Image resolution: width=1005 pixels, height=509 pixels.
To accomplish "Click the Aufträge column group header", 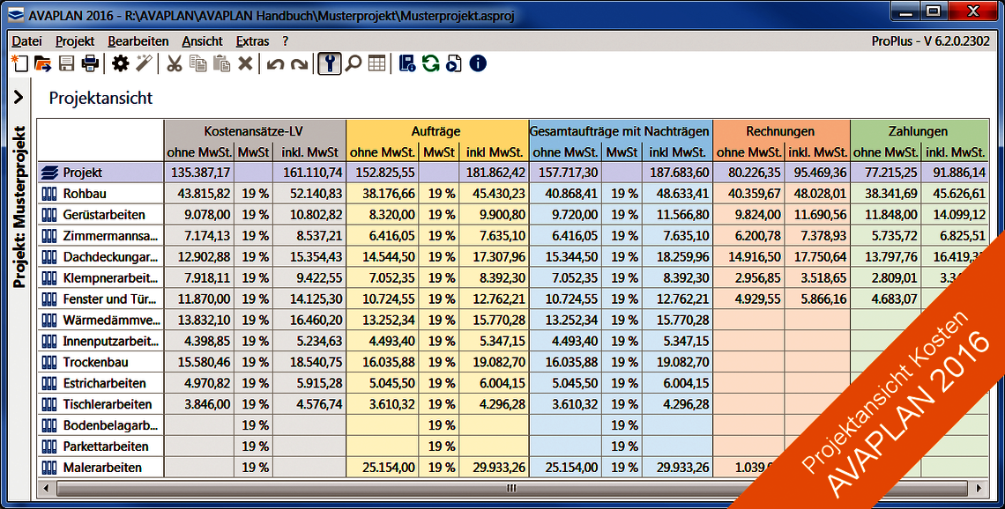I will [437, 131].
